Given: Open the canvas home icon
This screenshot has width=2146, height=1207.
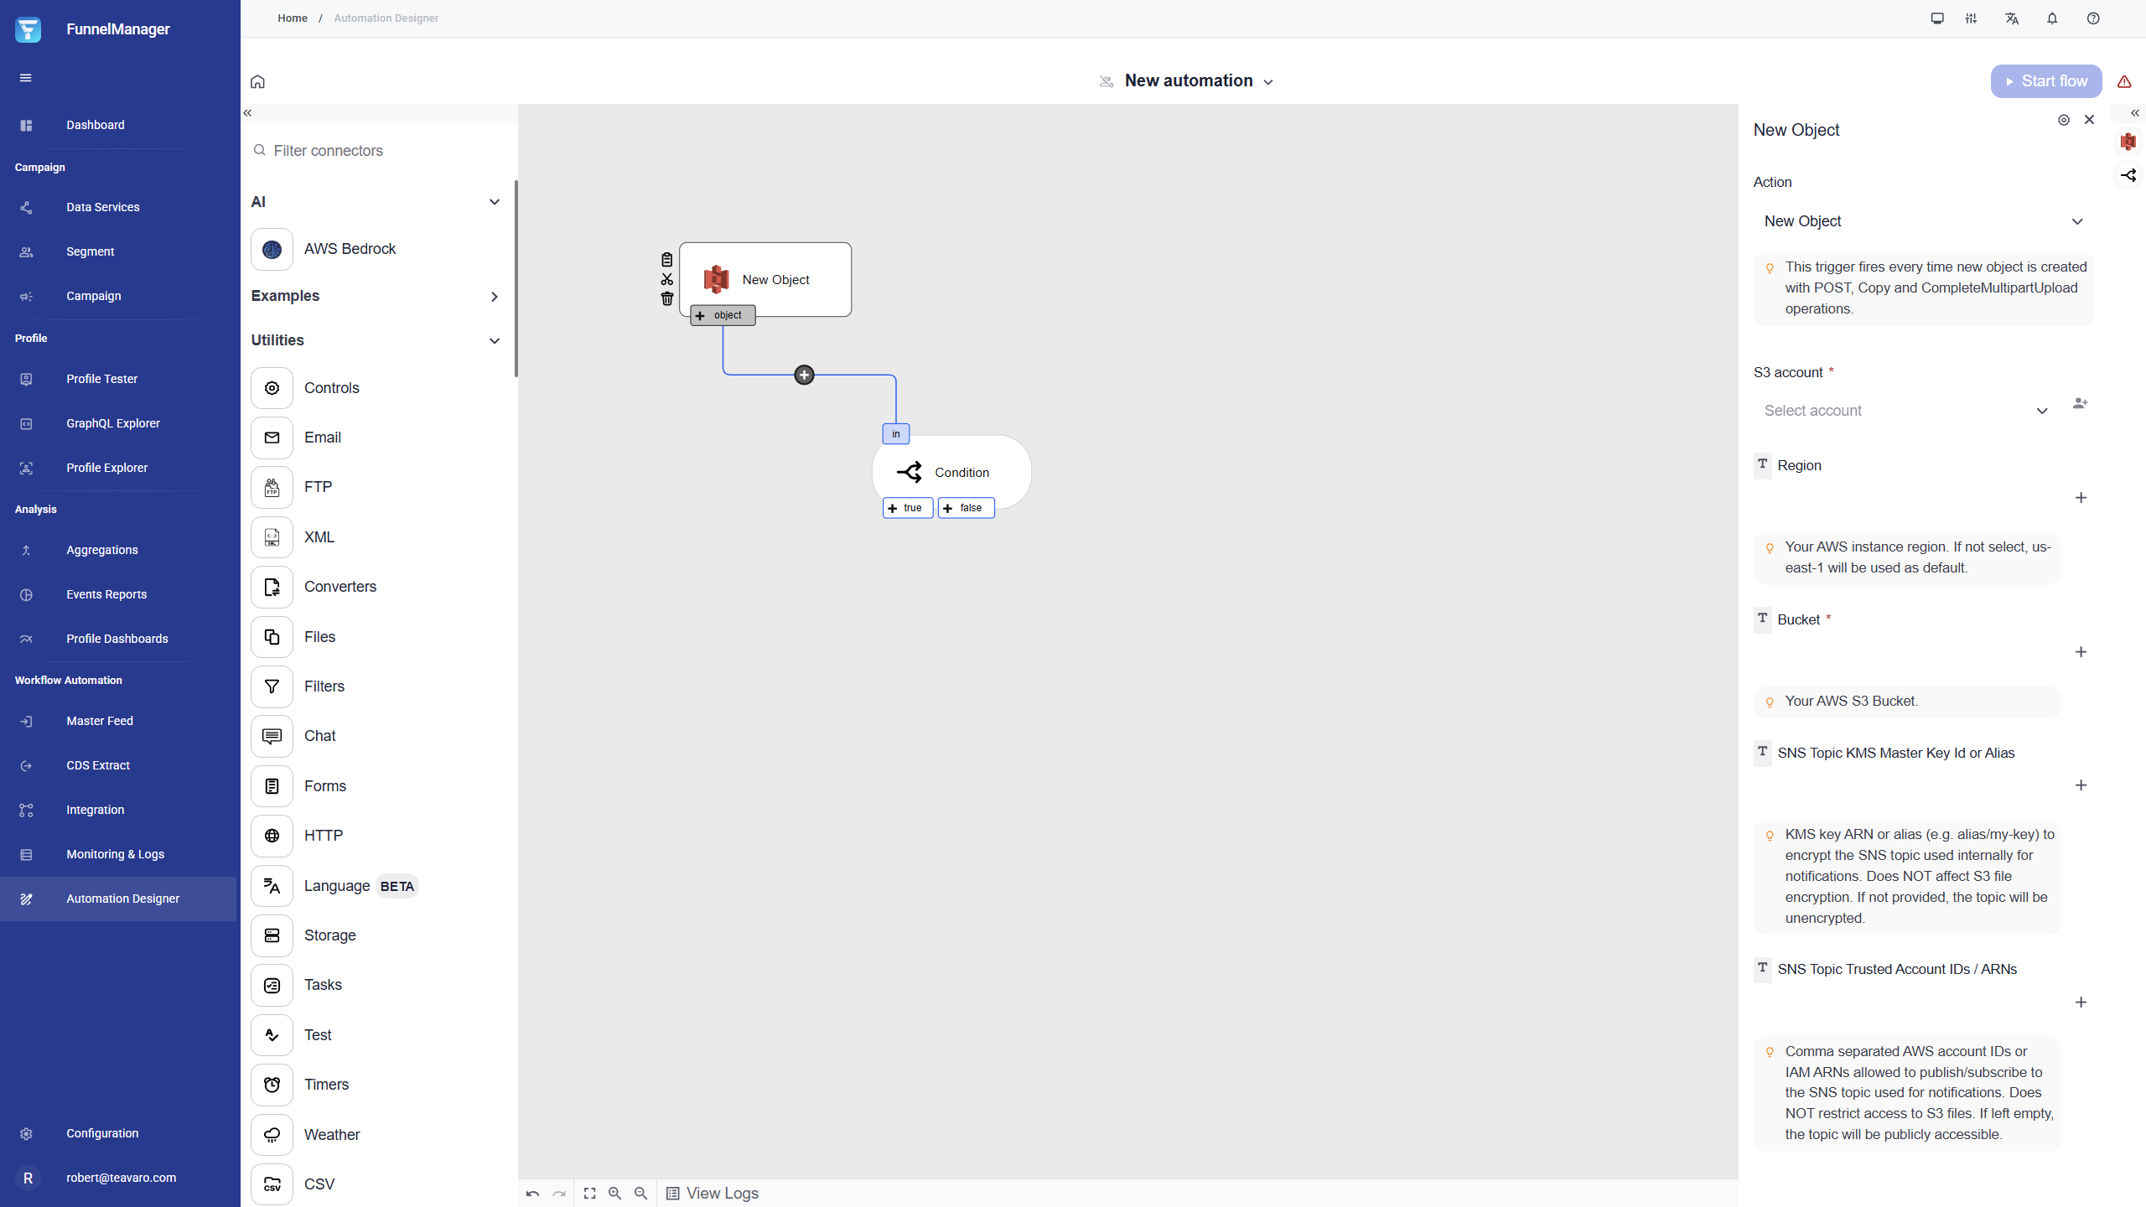Looking at the screenshot, I should pyautogui.click(x=257, y=81).
